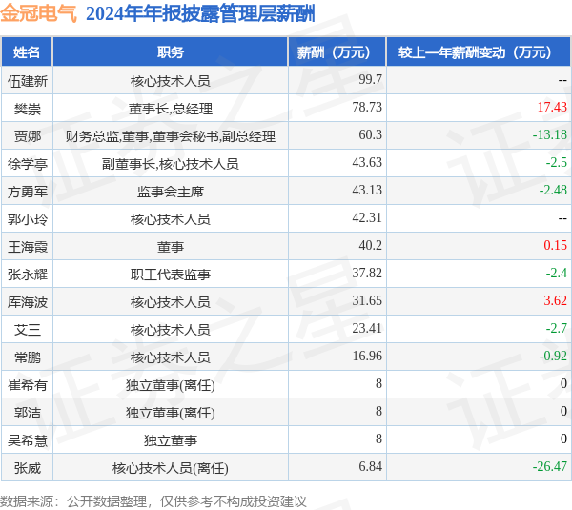Click the name 张威
The width and height of the screenshot is (572, 510).
28,469
